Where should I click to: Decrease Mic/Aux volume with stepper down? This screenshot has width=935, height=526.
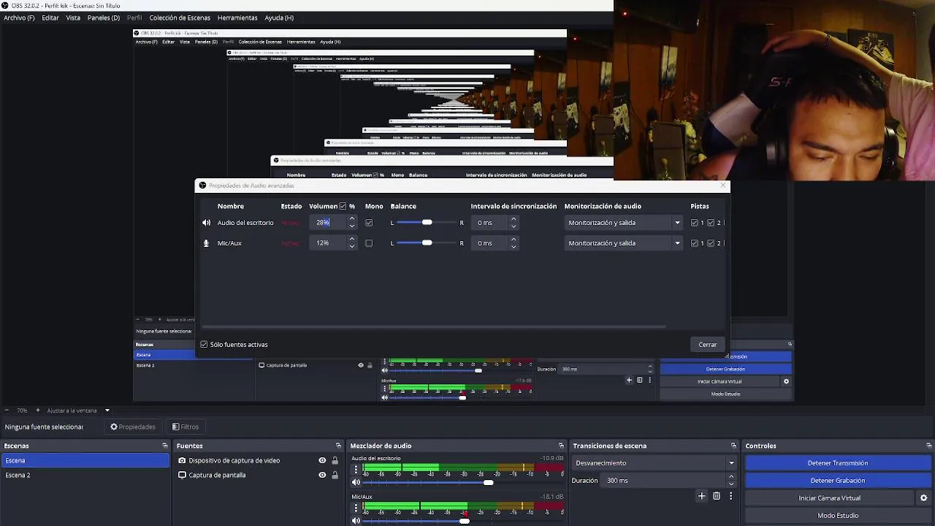352,247
